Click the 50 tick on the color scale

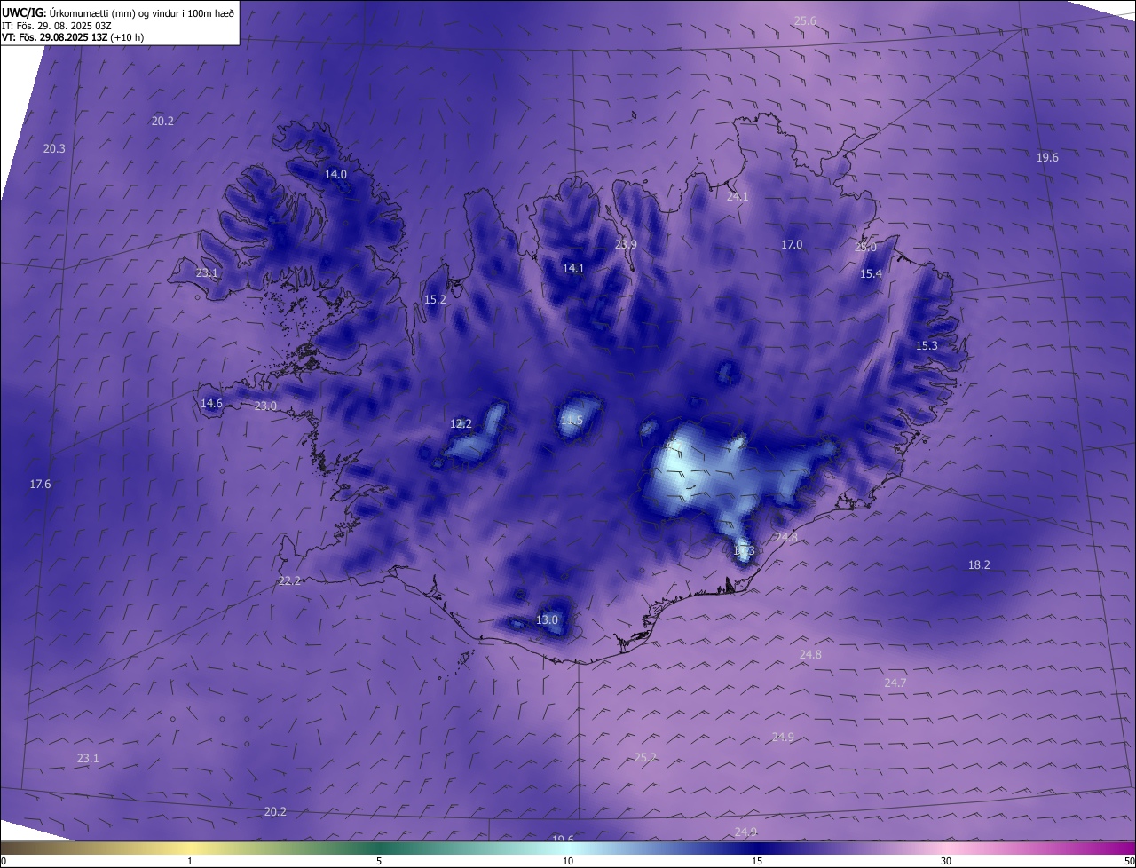pyautogui.click(x=1129, y=861)
